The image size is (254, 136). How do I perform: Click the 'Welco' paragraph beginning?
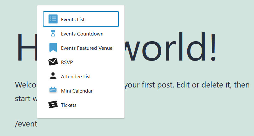coord(26,85)
